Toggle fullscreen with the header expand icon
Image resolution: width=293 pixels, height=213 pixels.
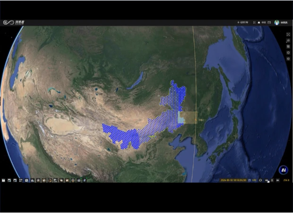click(x=254, y=22)
